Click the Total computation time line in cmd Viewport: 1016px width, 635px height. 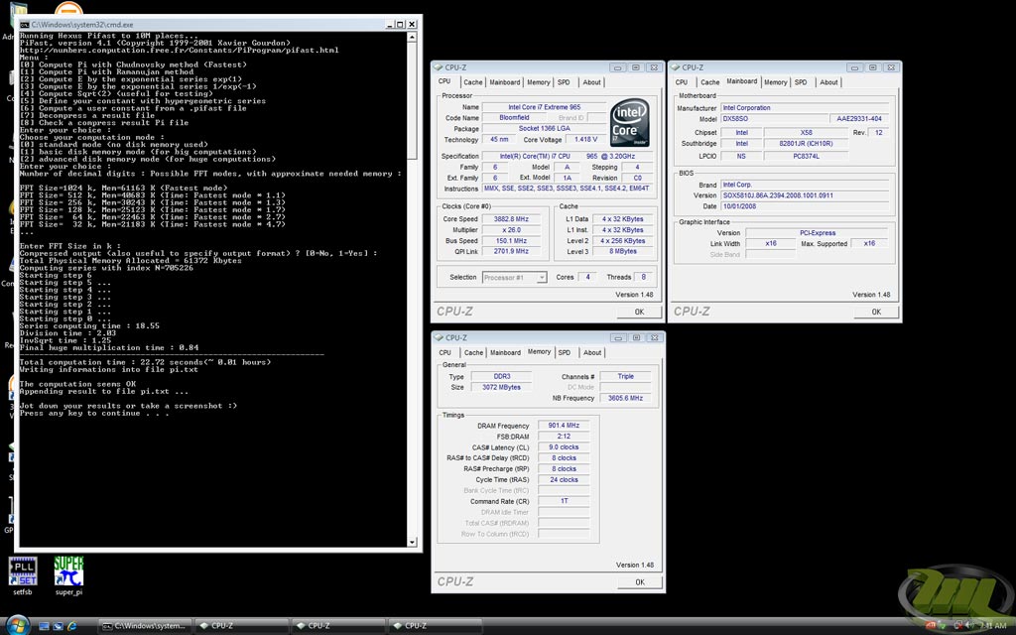tap(145, 362)
